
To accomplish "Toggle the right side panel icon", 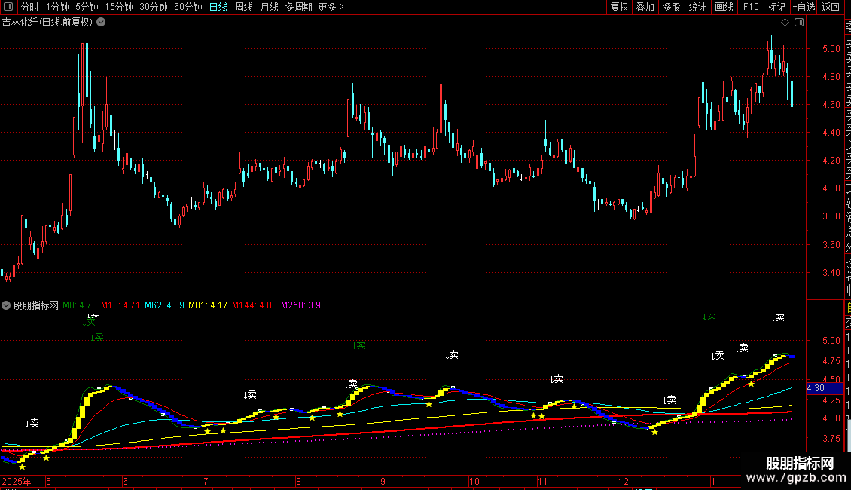I will pyautogui.click(x=799, y=23).
